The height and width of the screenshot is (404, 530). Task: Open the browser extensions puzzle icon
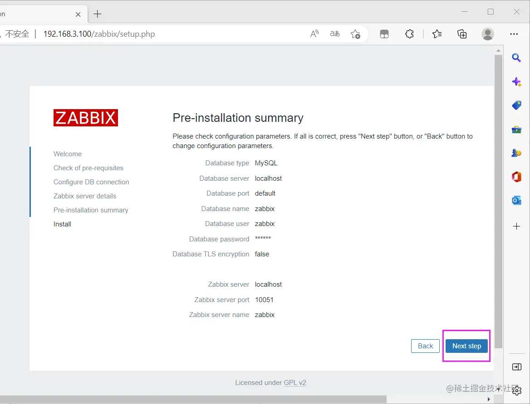[409, 34]
